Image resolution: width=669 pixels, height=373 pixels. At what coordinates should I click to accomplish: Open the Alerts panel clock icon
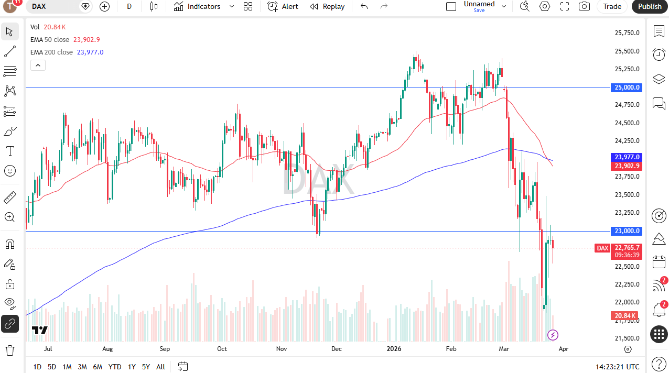point(659,54)
